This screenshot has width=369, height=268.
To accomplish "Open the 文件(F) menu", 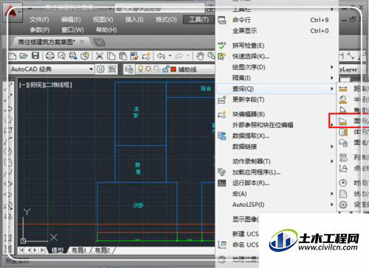I will [39, 20].
